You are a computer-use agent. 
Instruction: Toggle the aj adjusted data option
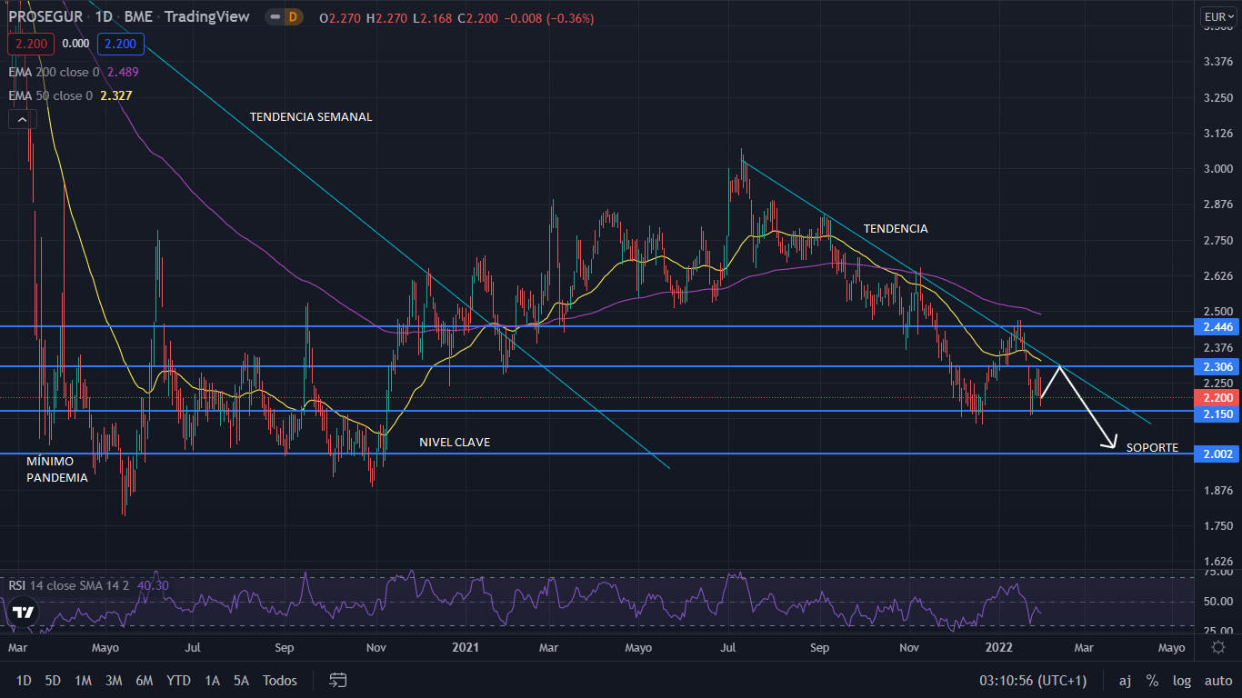(x=1125, y=681)
